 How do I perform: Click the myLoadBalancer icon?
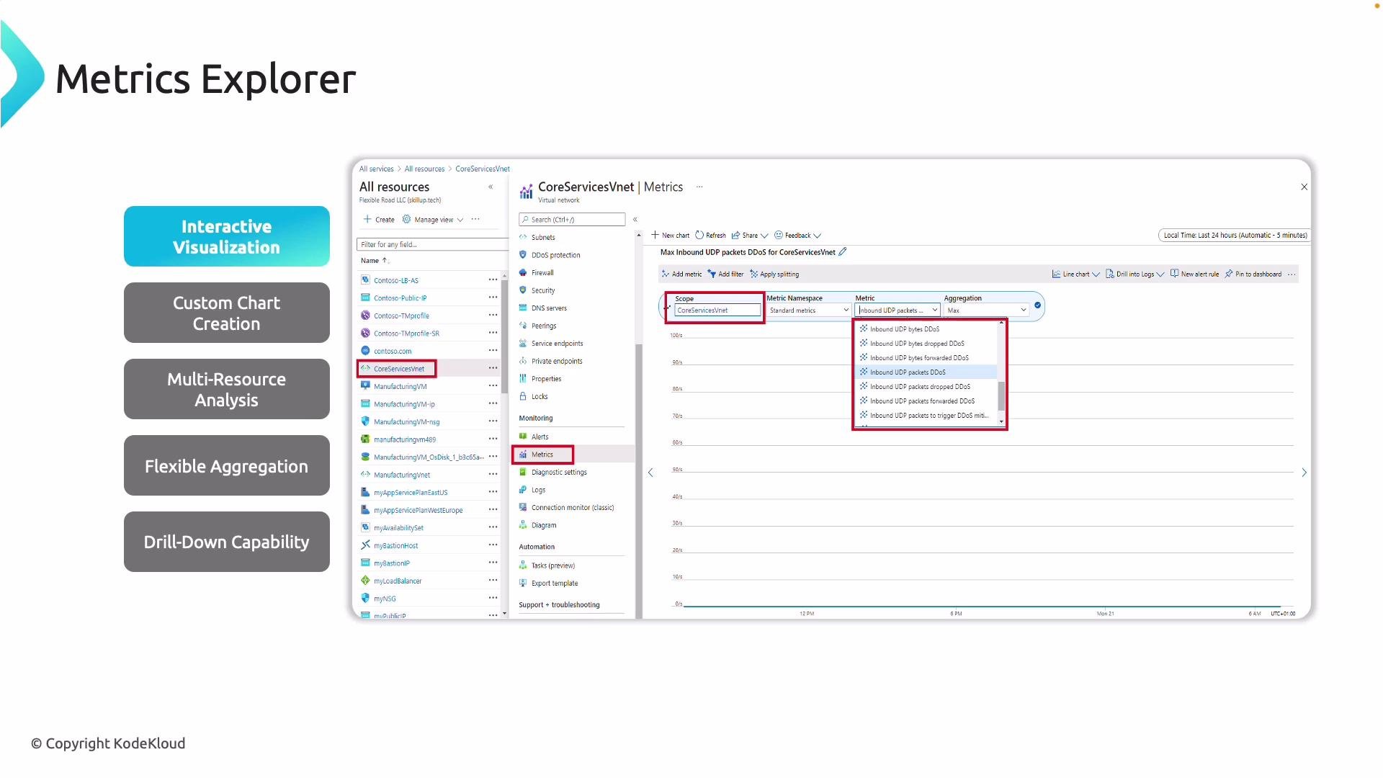coord(365,581)
